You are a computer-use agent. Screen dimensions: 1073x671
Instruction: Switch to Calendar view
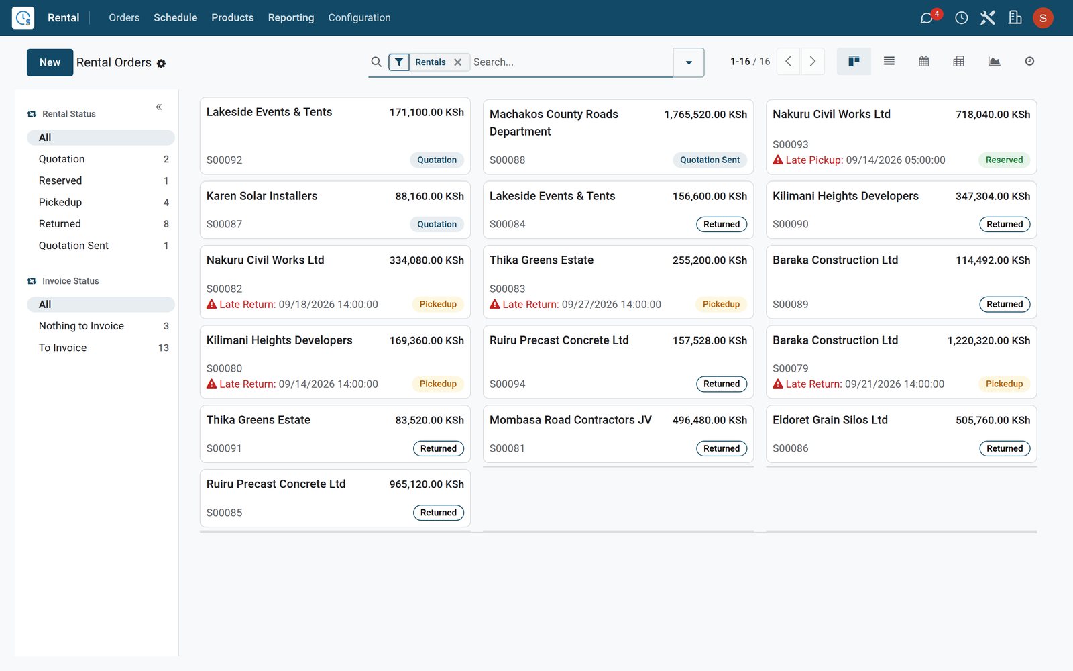[924, 62]
